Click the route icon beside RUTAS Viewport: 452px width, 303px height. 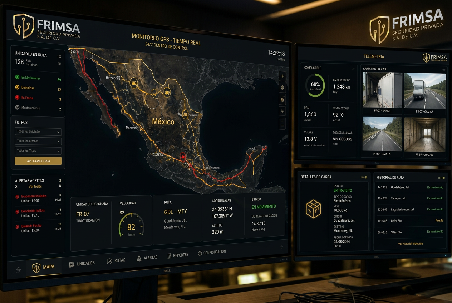pyautogui.click(x=110, y=261)
